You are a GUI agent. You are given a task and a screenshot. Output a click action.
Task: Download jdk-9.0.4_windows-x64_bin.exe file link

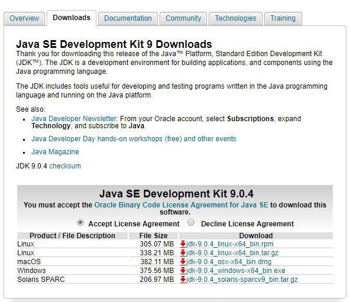click(236, 271)
